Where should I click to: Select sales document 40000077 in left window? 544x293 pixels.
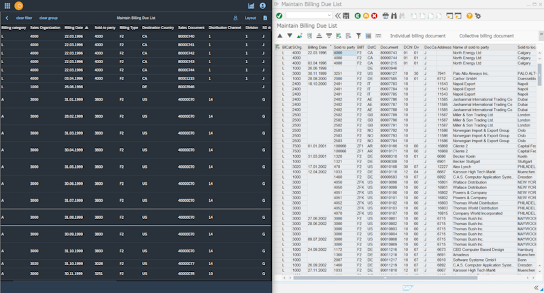[186, 264]
